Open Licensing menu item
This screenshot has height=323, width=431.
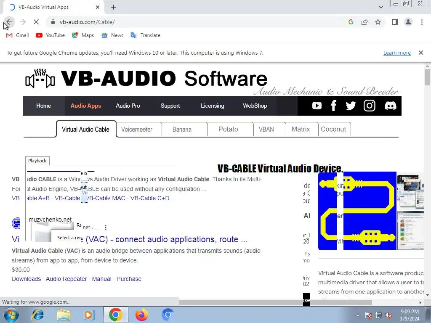tap(213, 106)
